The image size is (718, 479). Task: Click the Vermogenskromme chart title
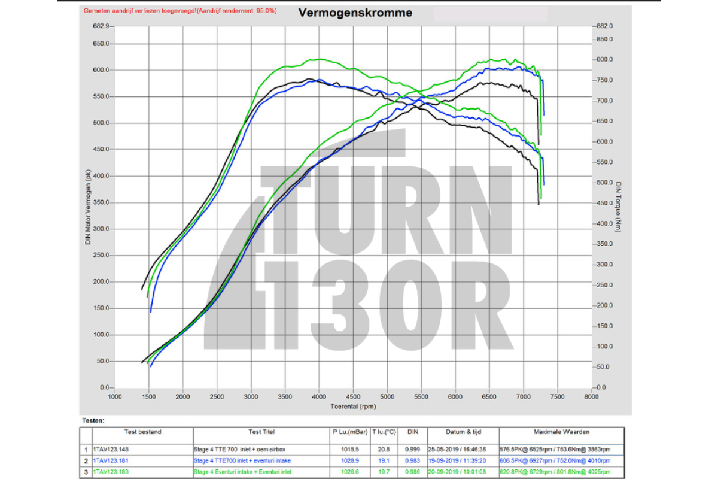pyautogui.click(x=356, y=13)
